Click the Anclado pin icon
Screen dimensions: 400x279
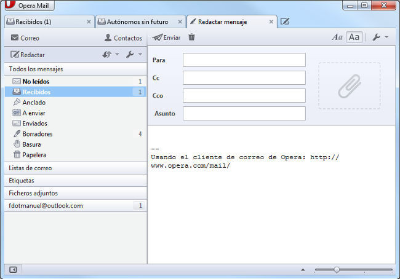17,102
